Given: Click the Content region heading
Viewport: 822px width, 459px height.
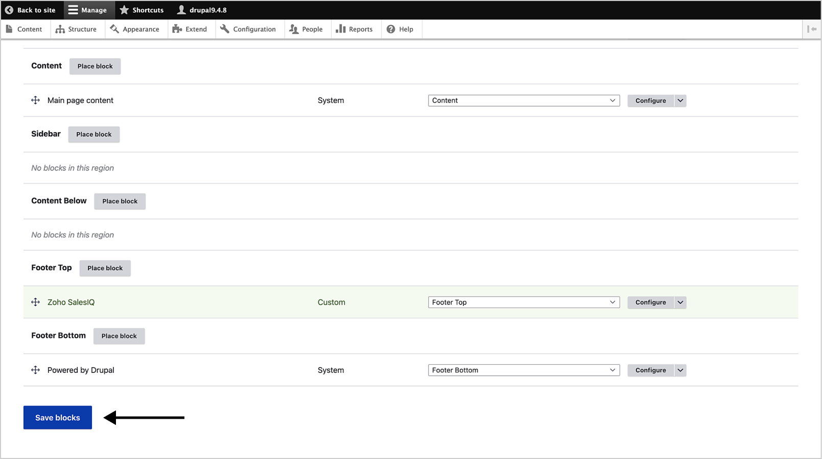Looking at the screenshot, I should [46, 65].
